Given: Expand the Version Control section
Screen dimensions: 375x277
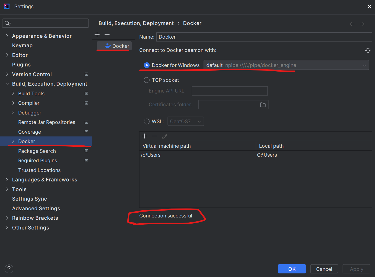Looking at the screenshot, I should [7, 74].
